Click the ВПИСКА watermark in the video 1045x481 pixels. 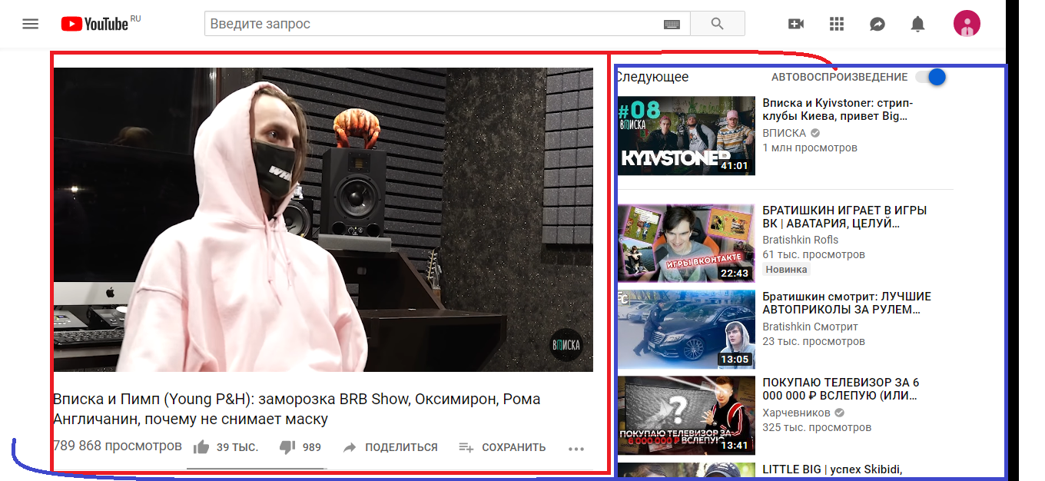tap(566, 345)
